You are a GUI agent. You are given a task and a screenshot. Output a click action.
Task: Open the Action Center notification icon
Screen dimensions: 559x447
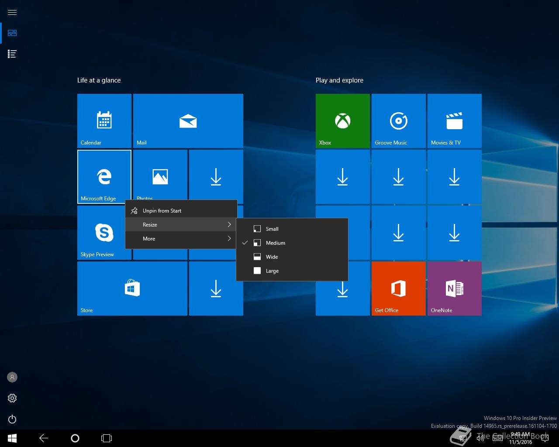[x=545, y=438]
